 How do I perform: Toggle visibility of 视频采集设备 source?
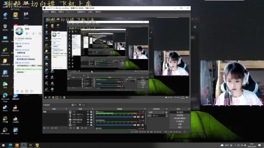tap(88, 120)
